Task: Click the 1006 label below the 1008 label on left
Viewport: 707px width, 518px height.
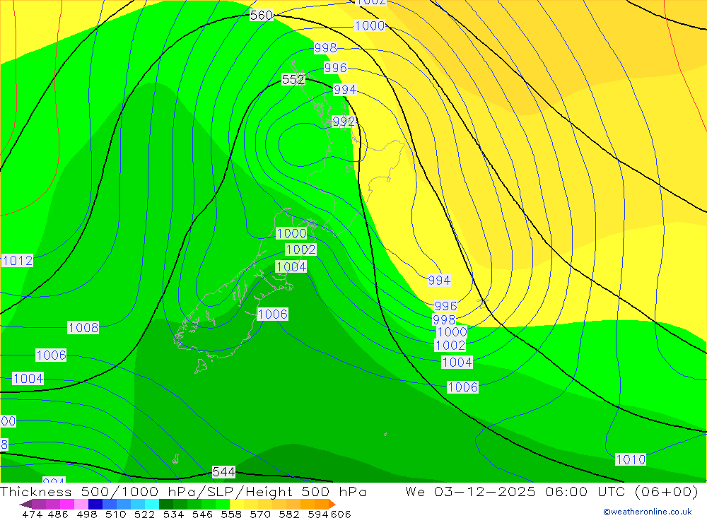Action: [x=51, y=355]
